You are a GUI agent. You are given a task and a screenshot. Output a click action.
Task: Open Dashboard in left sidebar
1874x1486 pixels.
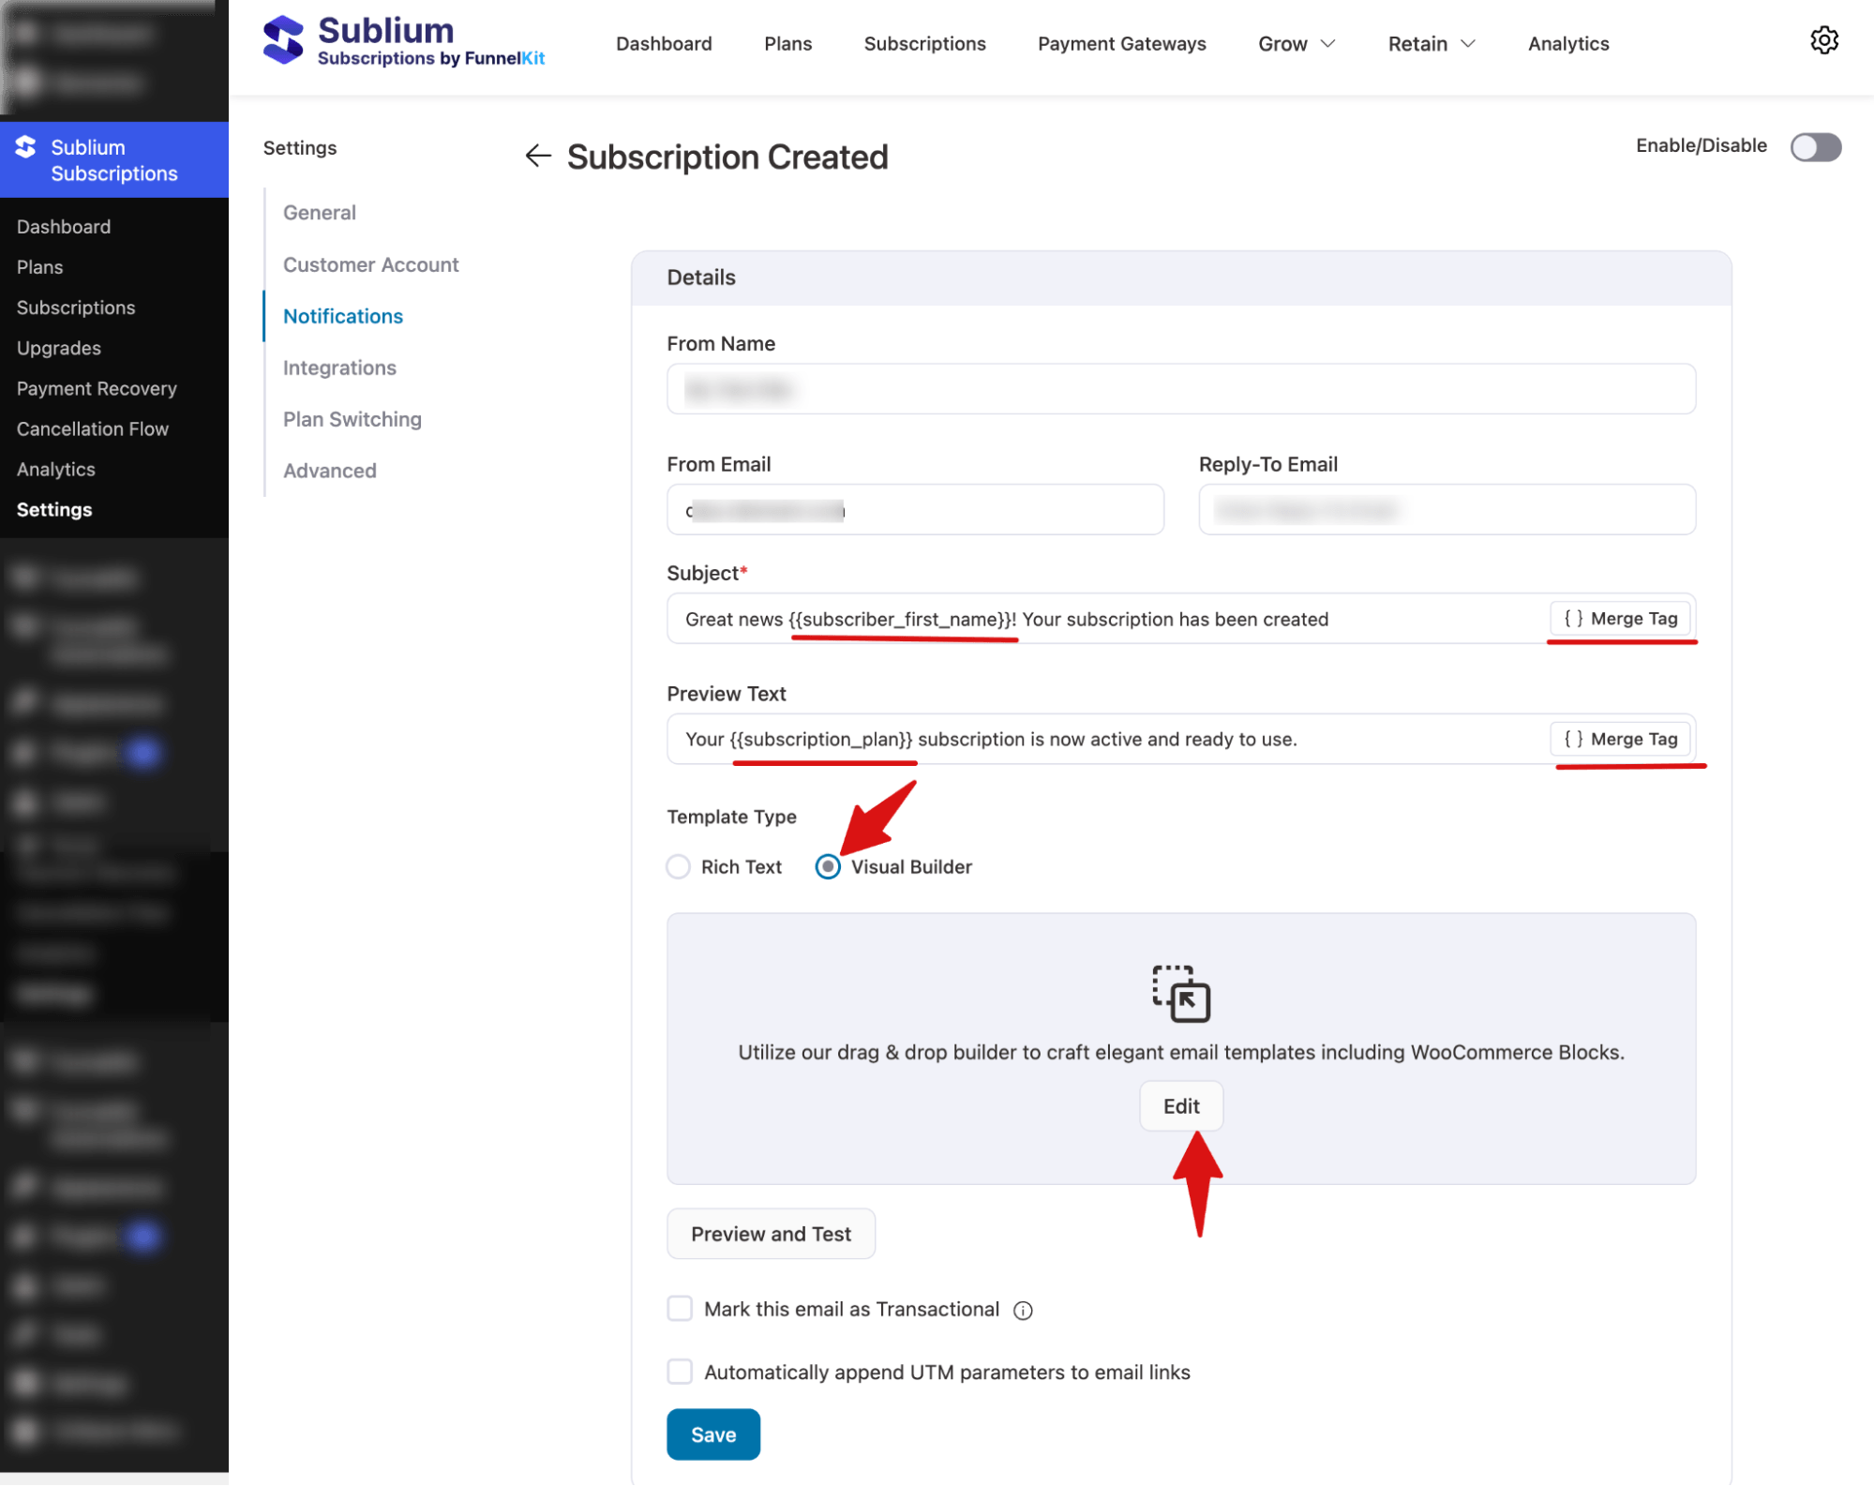click(64, 227)
